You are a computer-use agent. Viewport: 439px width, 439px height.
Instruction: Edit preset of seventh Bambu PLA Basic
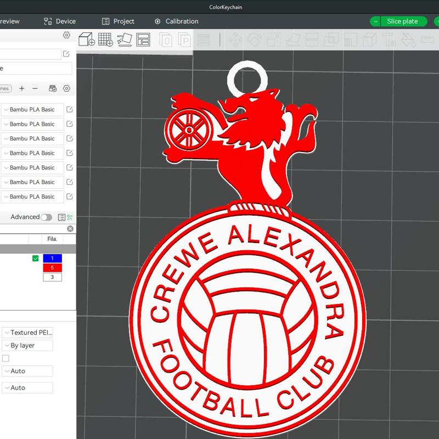(70, 196)
